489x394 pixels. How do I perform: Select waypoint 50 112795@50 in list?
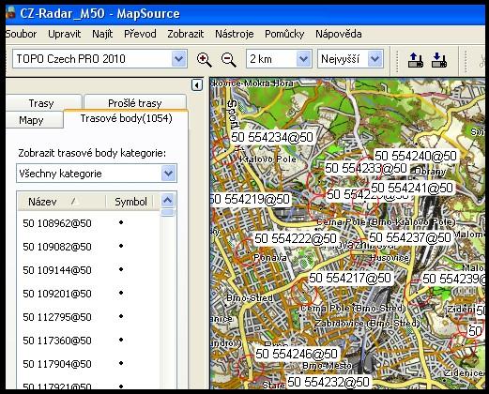[x=57, y=317]
